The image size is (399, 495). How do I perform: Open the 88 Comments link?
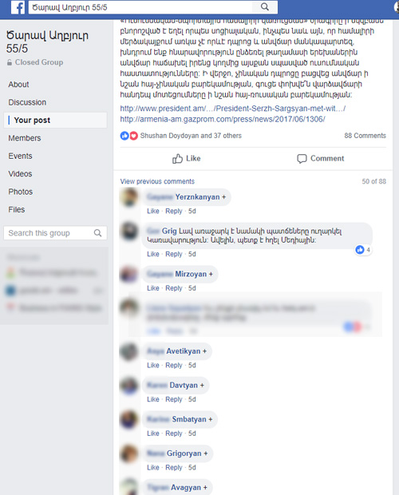point(365,136)
